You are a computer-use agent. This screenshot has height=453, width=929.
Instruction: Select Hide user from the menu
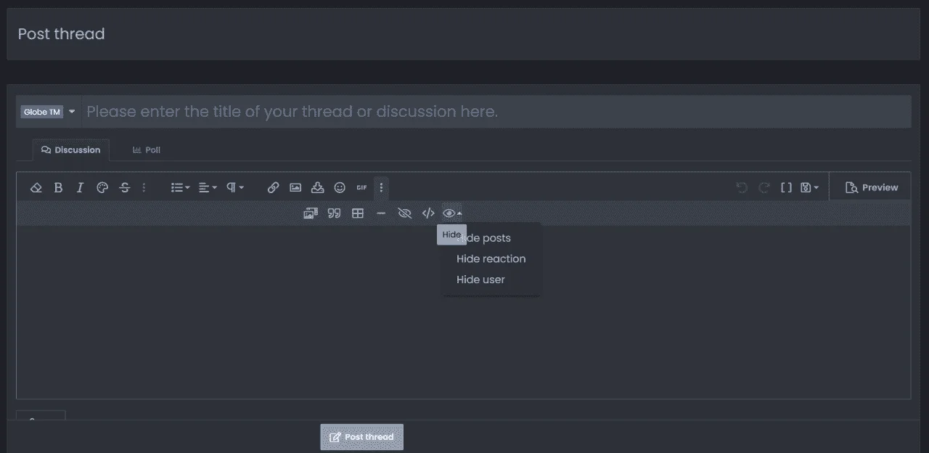(x=480, y=279)
